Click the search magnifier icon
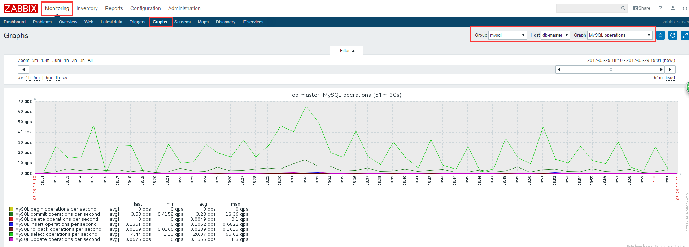The image size is (689, 247). 623,8
